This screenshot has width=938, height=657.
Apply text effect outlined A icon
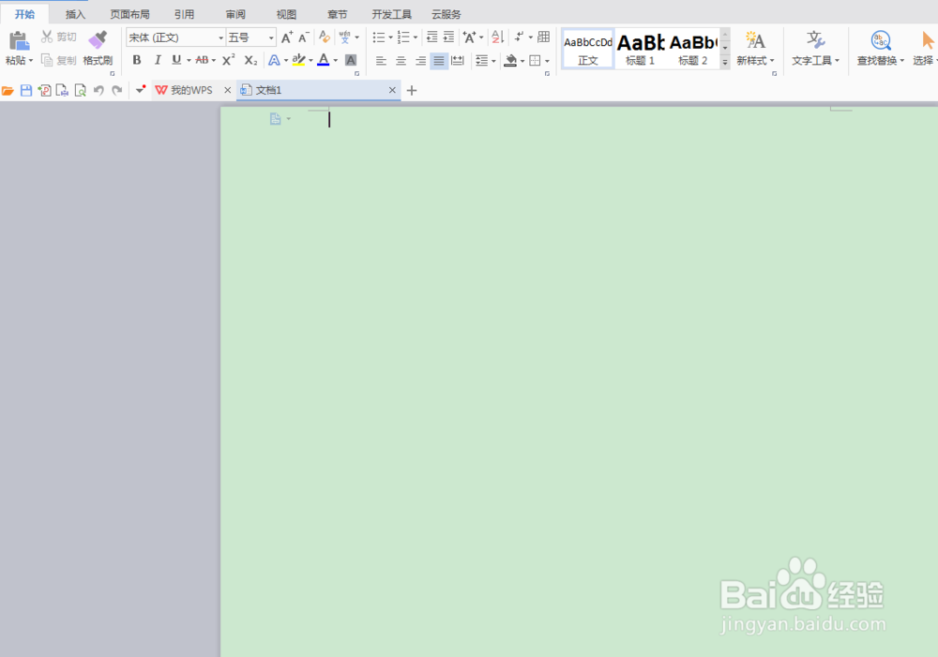click(x=274, y=60)
